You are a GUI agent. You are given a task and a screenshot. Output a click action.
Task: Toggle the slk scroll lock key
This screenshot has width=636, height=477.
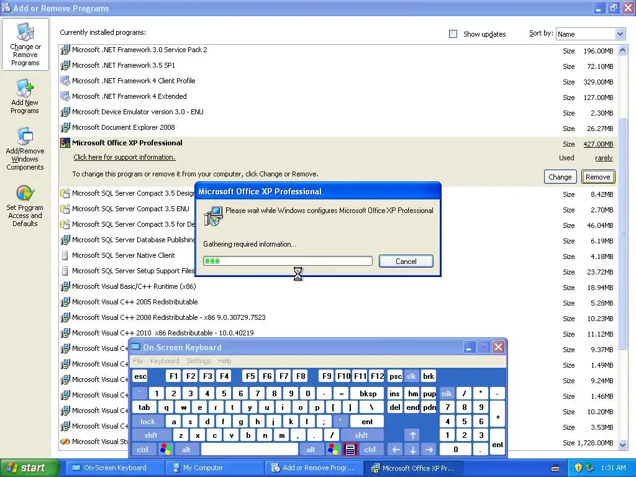pyautogui.click(x=411, y=376)
